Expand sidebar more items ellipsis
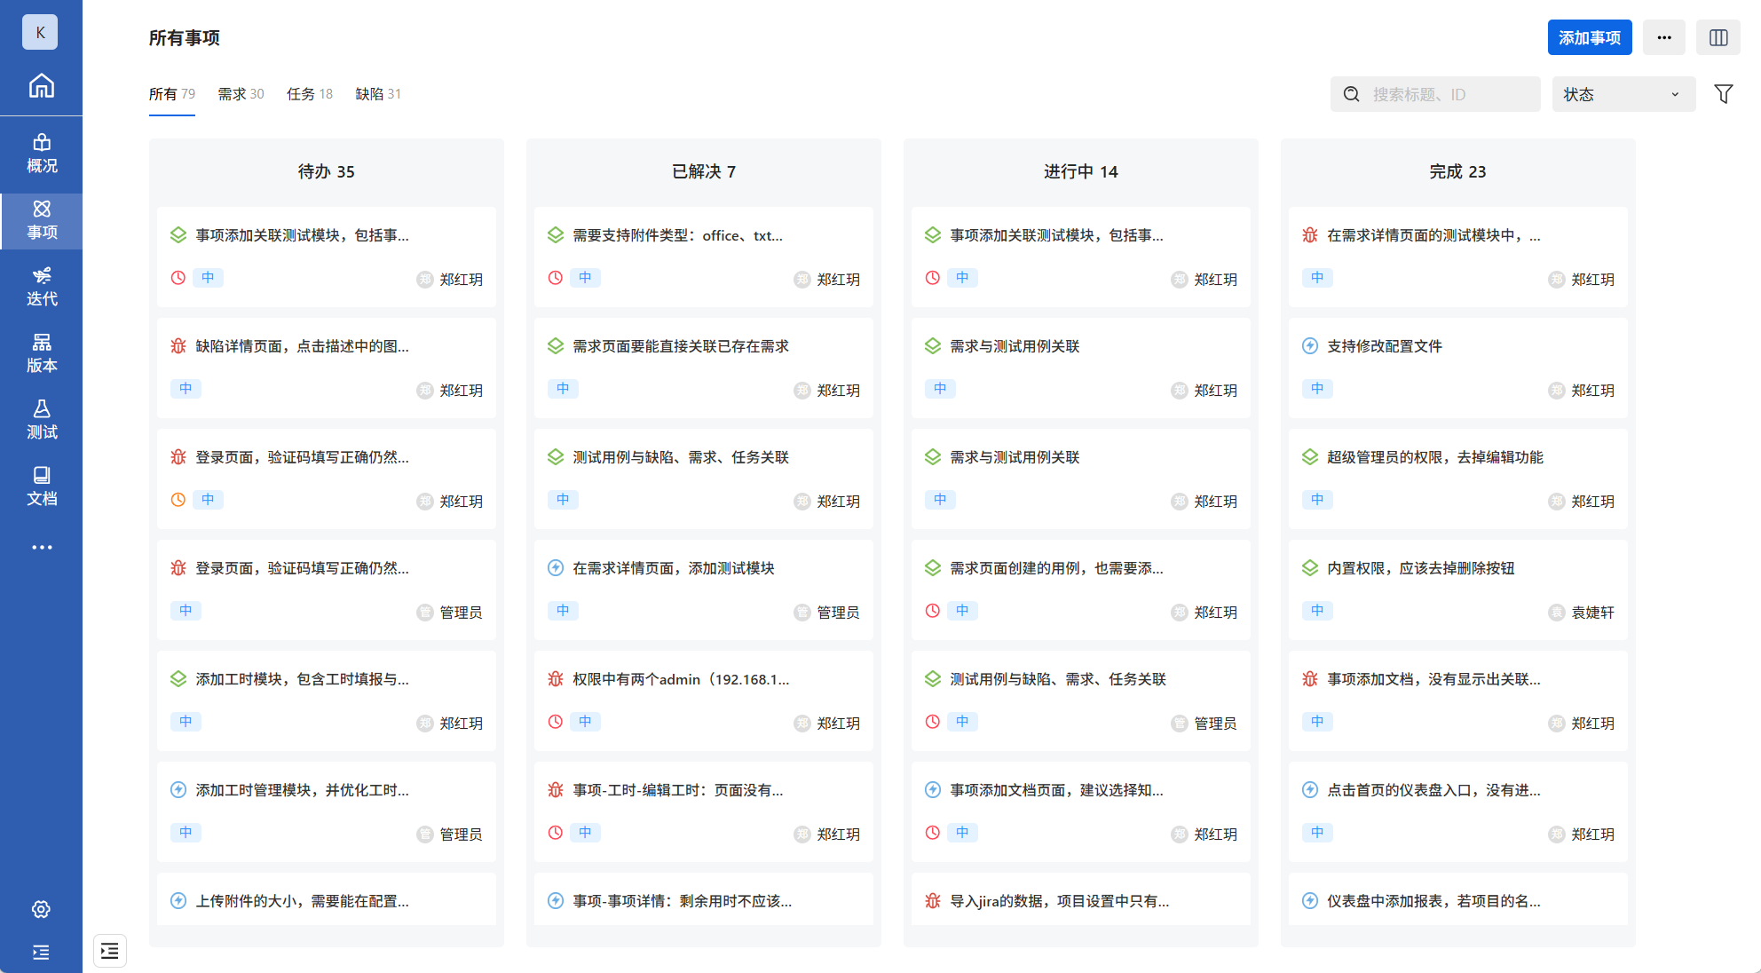The height and width of the screenshot is (973, 1761). tap(41, 547)
